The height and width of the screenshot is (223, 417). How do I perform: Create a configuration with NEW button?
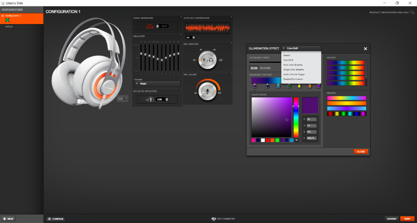(x=8, y=219)
